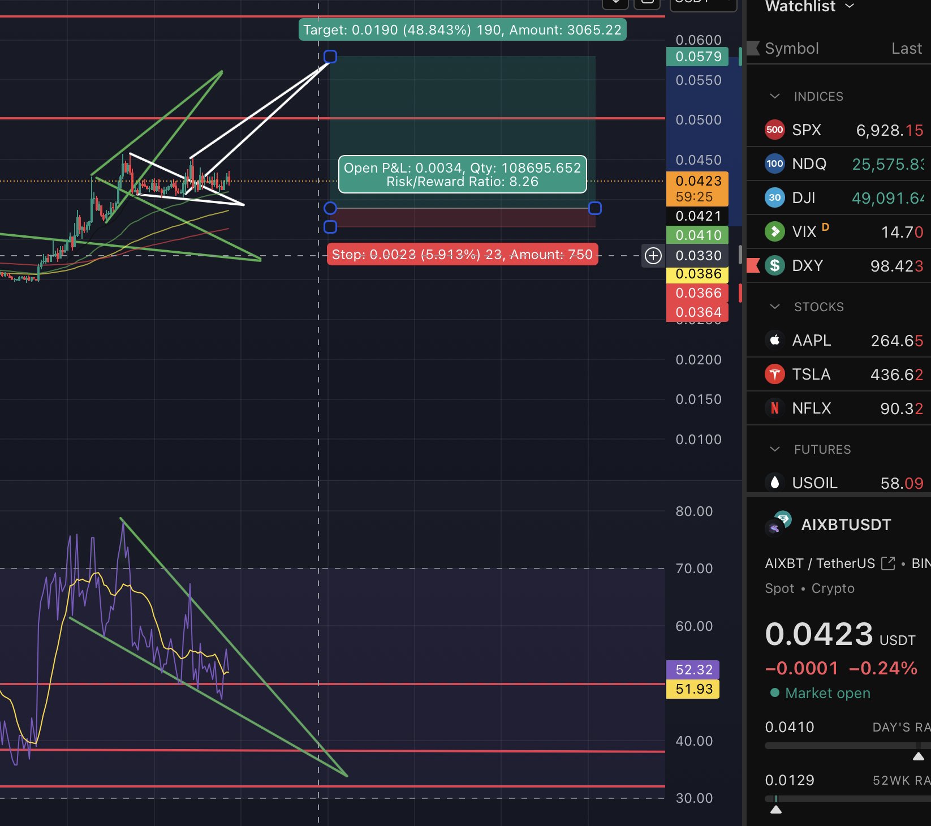The height and width of the screenshot is (826, 931).
Task: Collapse the INDICES section
Action: tap(775, 96)
